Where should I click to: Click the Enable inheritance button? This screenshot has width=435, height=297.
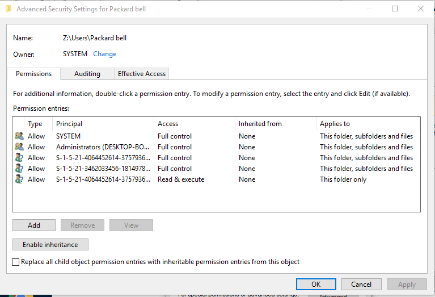coord(50,245)
